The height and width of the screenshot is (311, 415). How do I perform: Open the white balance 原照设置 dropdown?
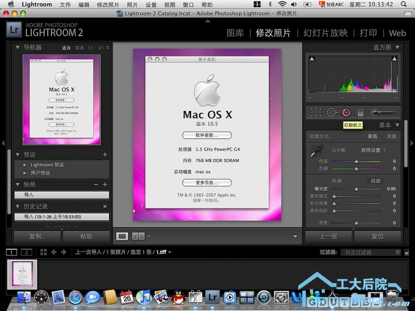click(373, 150)
